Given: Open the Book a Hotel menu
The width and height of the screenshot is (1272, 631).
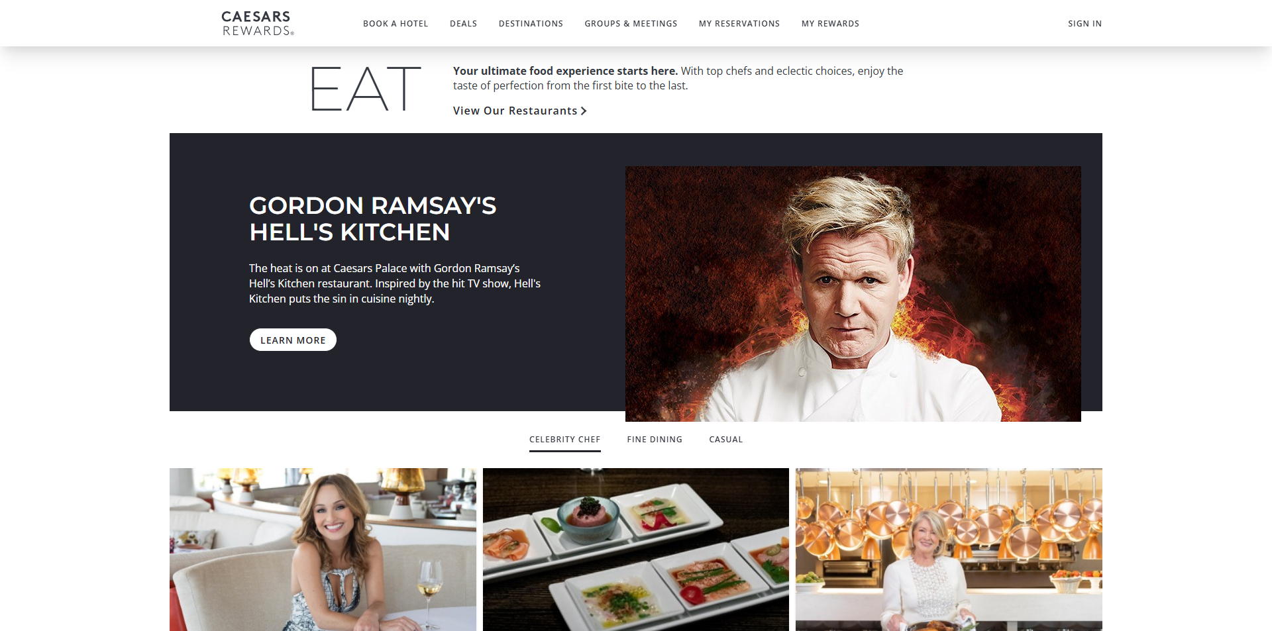Looking at the screenshot, I should pos(396,24).
